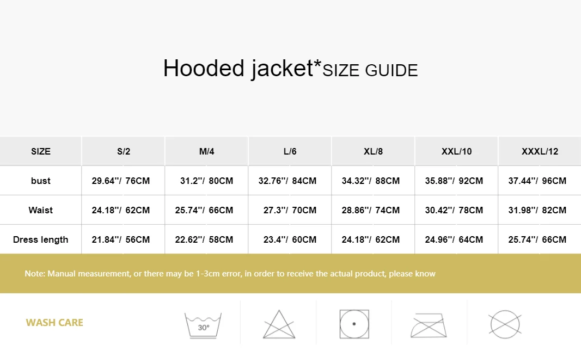
Task: Click the tumble dry low icon
Action: pyautogui.click(x=354, y=324)
